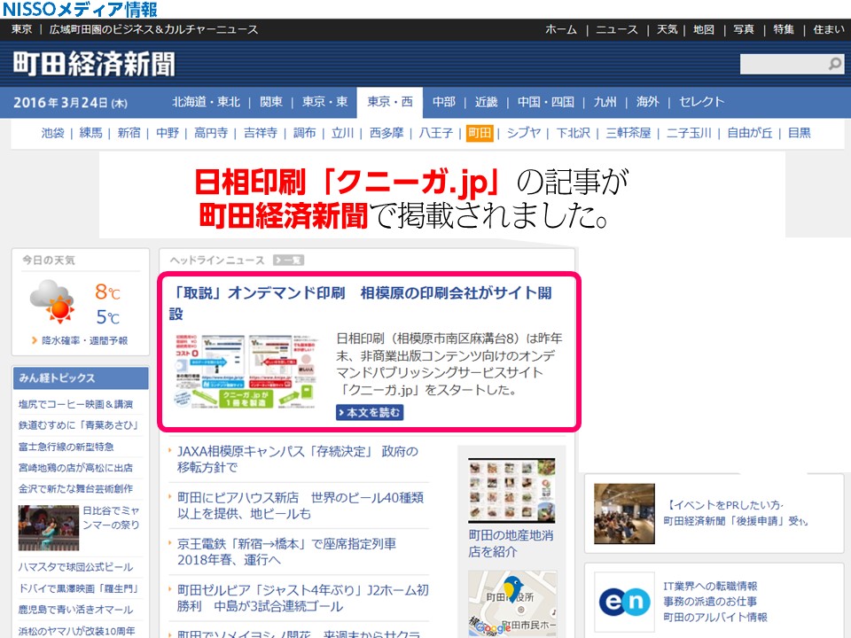851x638 pixels.
Task: Open the ドバイで黒澤映画「羅生門」 topic
Action: point(78,588)
